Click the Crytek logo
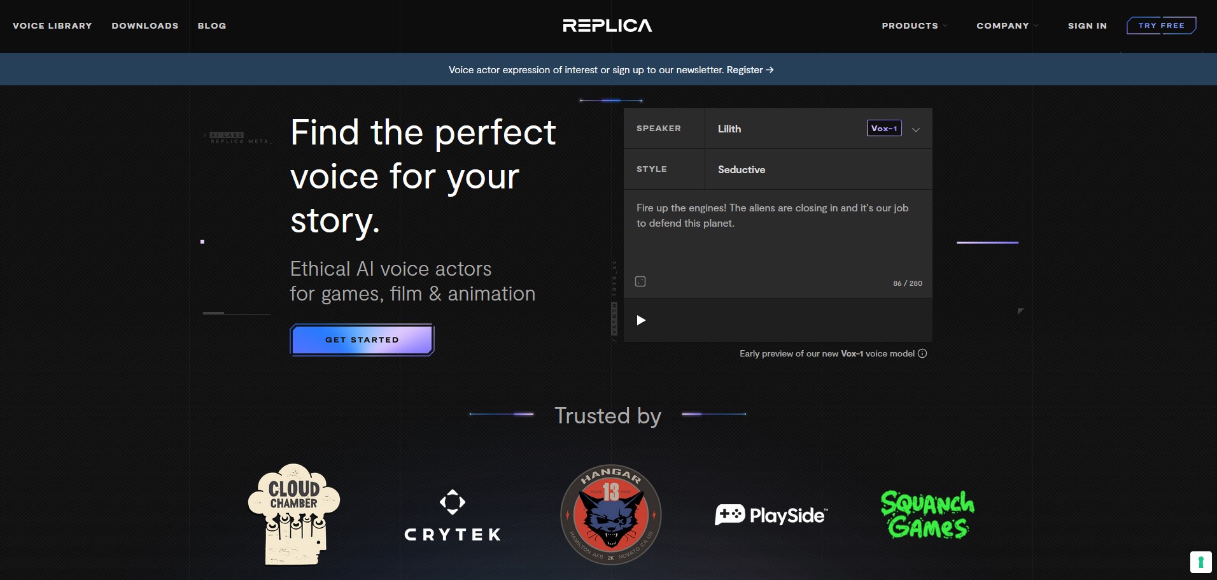 (453, 515)
